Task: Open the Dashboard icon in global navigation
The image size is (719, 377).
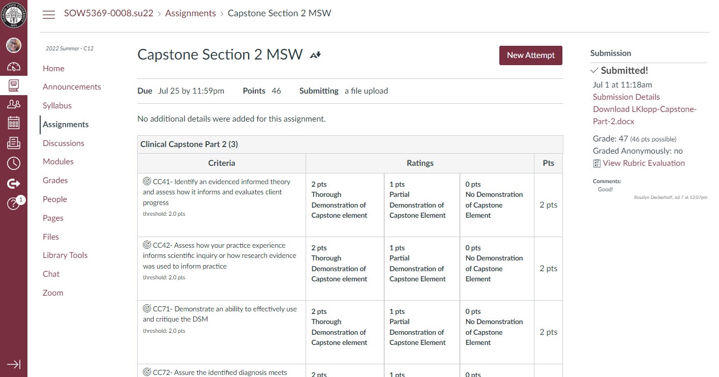Action: point(14,67)
